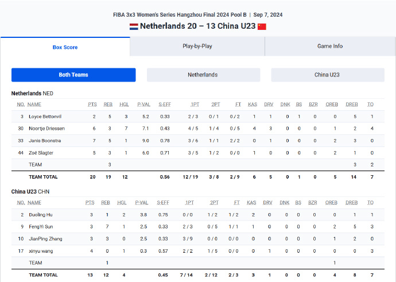Click Duoling Hu's name
Viewport: 396px width, 282px height.
41,214
